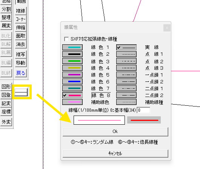Select the 二点鎖 2 line type
Viewport: 200px width, 169px height.
click(x=126, y=95)
